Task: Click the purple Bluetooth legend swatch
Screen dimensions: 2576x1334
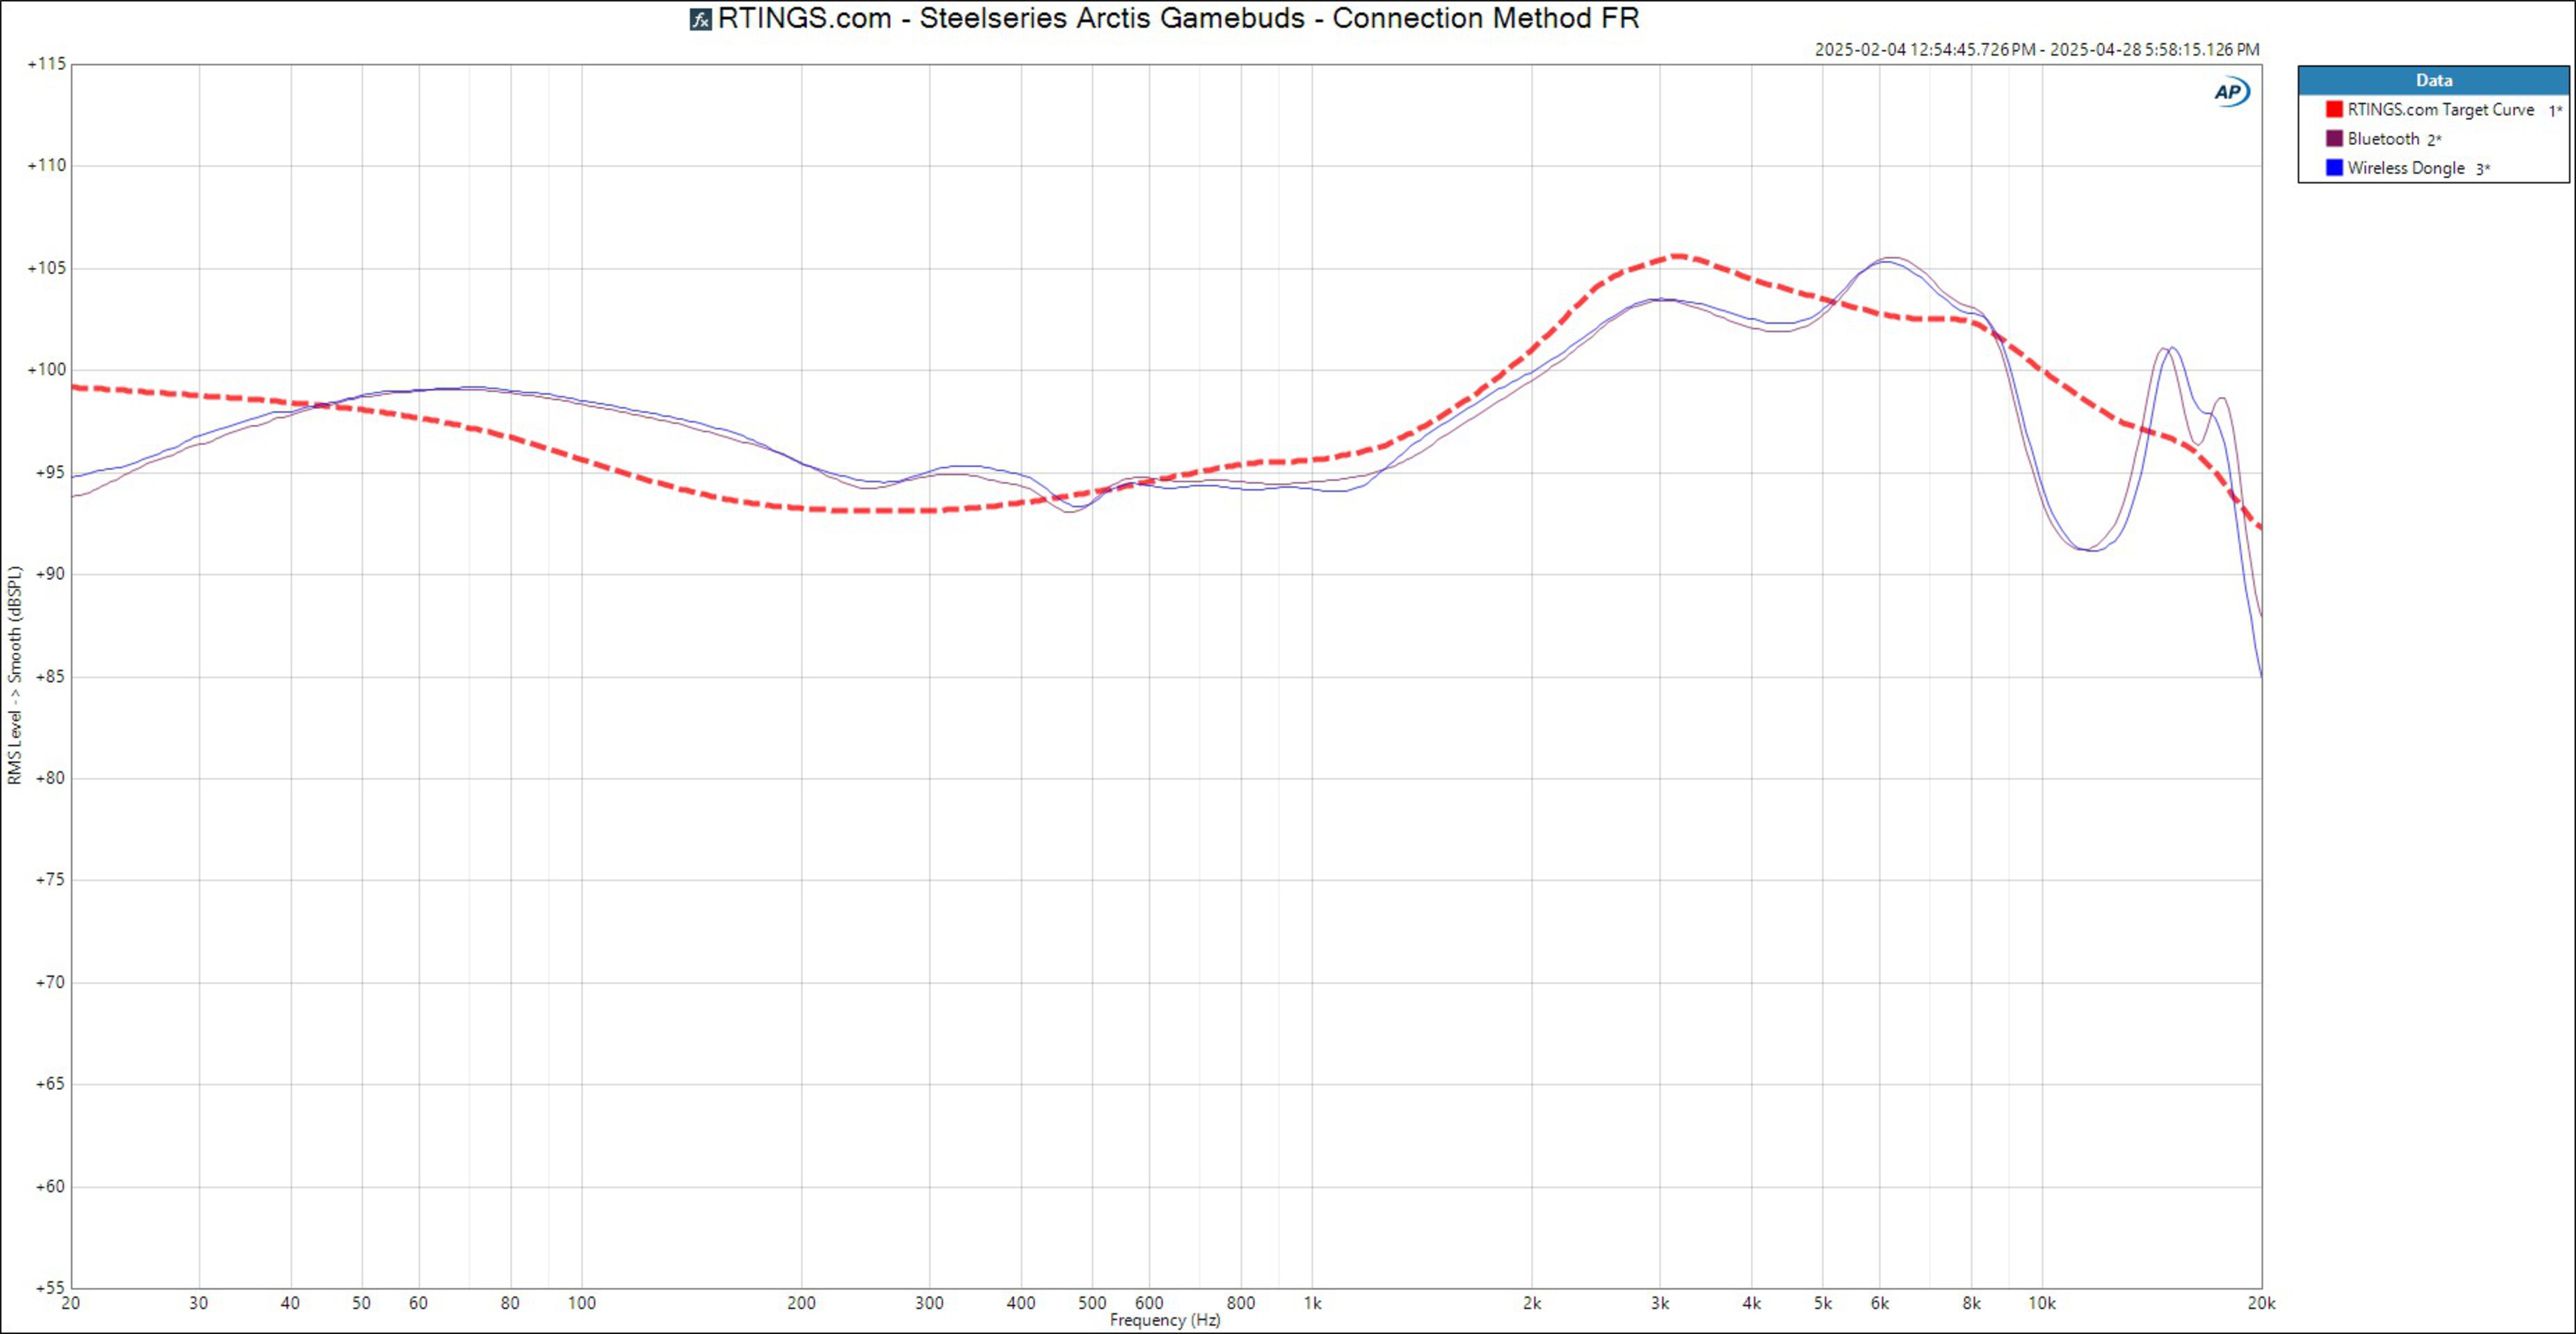Action: point(2334,139)
